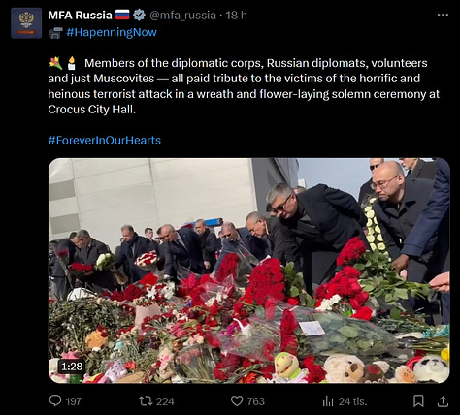Open the MFA Russia profile avatar
Screen dimensions: 460x415
(26, 23)
